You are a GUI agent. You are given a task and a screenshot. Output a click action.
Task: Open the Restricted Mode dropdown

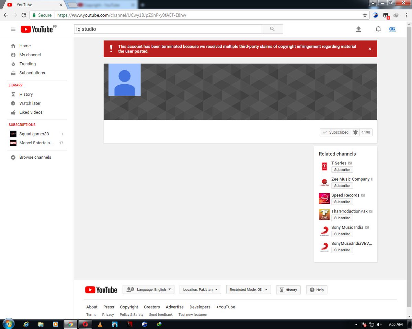[x=249, y=290]
